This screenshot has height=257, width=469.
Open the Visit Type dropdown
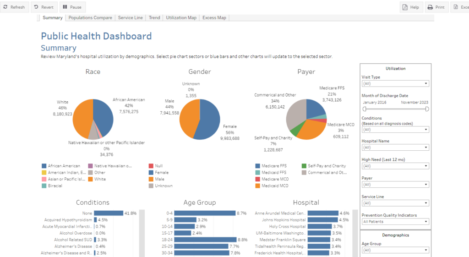pos(395,83)
